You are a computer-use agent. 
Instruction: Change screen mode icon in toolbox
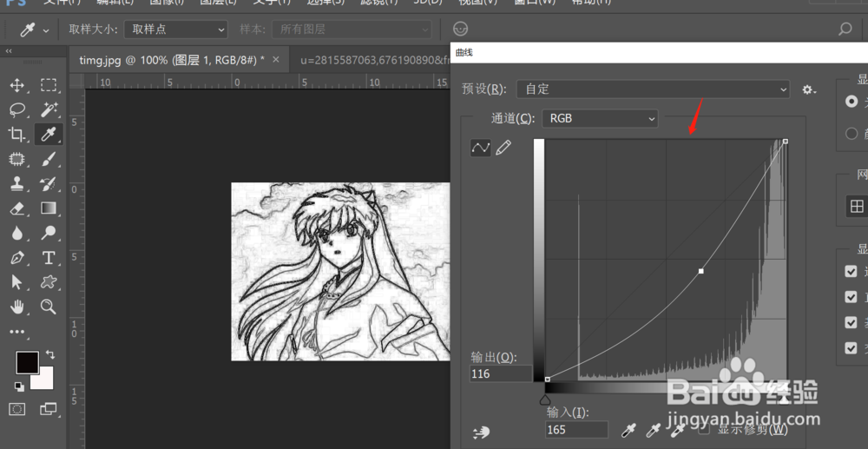coord(49,409)
